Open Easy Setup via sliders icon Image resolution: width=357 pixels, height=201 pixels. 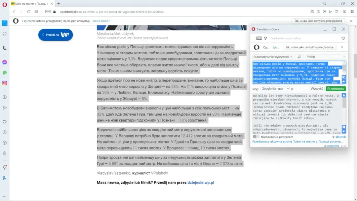(352, 11)
